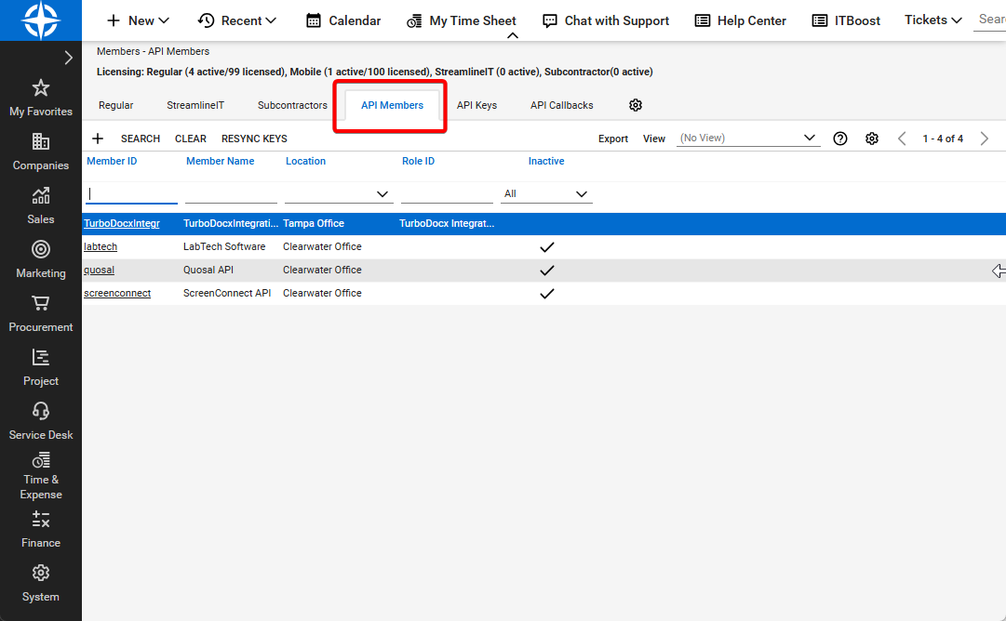Sort by Member Name column header
This screenshot has height=621, width=1006.
click(220, 161)
